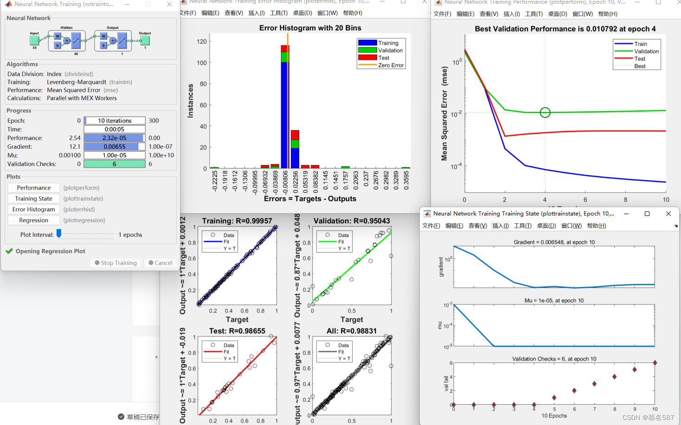Viewport: 681px width, 425px height.
Task: Open the Performance plot
Action: tap(34, 188)
